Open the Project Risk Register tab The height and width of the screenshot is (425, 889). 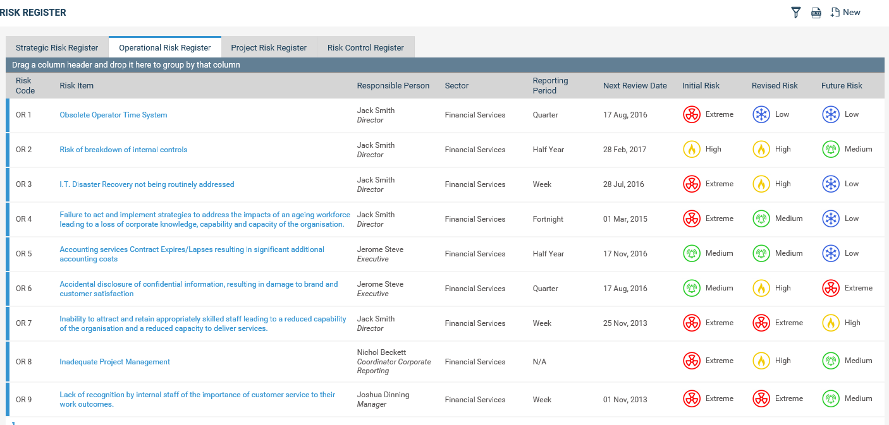coord(269,47)
